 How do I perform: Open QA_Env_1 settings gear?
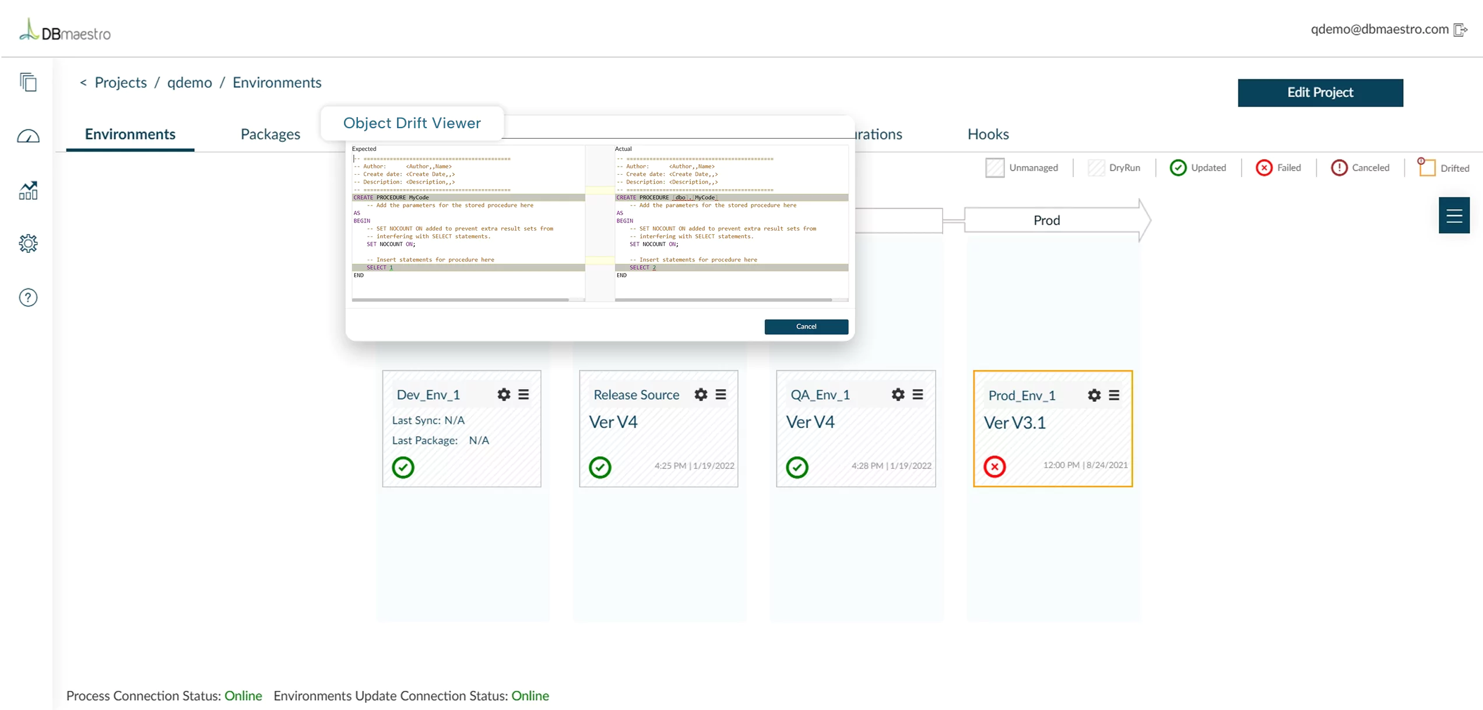point(898,394)
